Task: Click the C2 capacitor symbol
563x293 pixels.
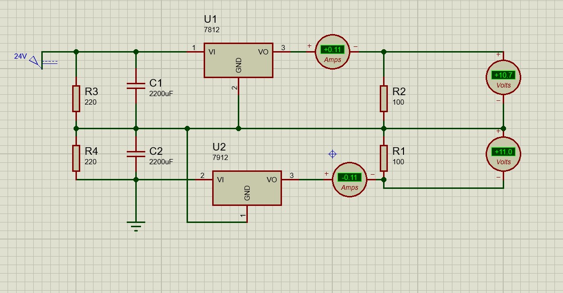Action: coord(136,153)
